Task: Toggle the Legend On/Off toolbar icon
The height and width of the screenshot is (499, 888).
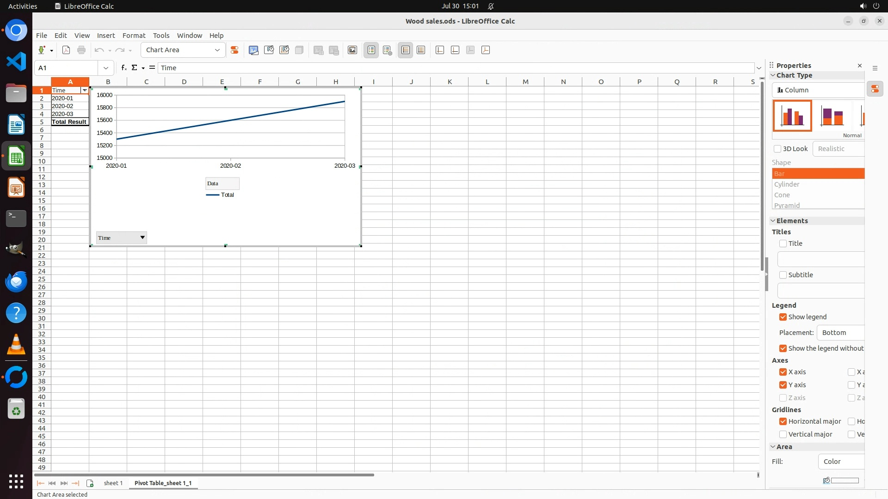Action: 371,50
